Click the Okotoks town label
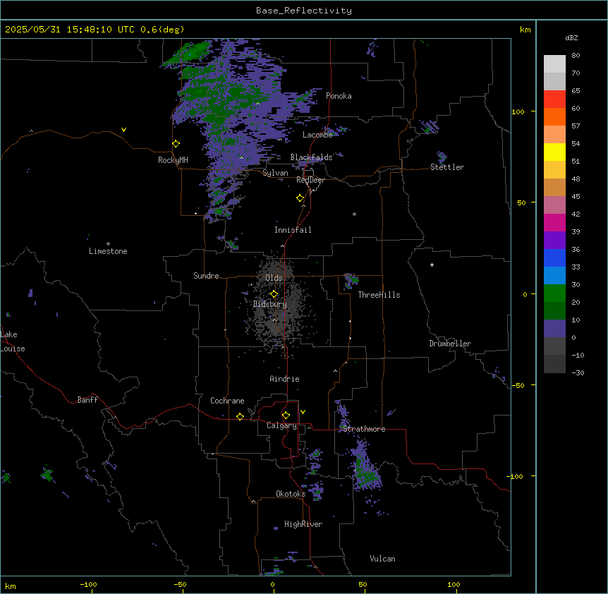The image size is (608, 594). pos(291,494)
